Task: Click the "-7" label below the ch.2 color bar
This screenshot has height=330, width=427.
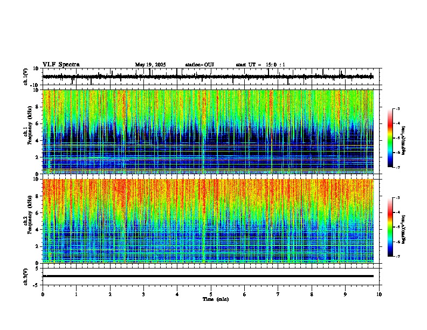Action: click(x=397, y=256)
